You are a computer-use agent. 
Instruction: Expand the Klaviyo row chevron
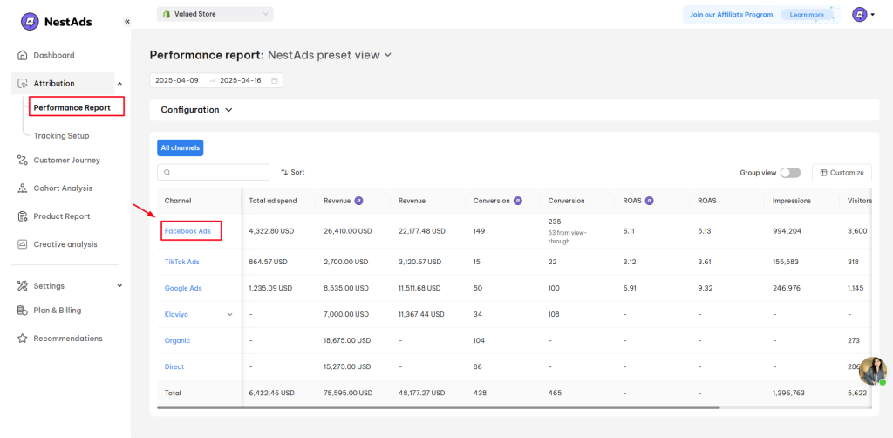[x=230, y=314]
